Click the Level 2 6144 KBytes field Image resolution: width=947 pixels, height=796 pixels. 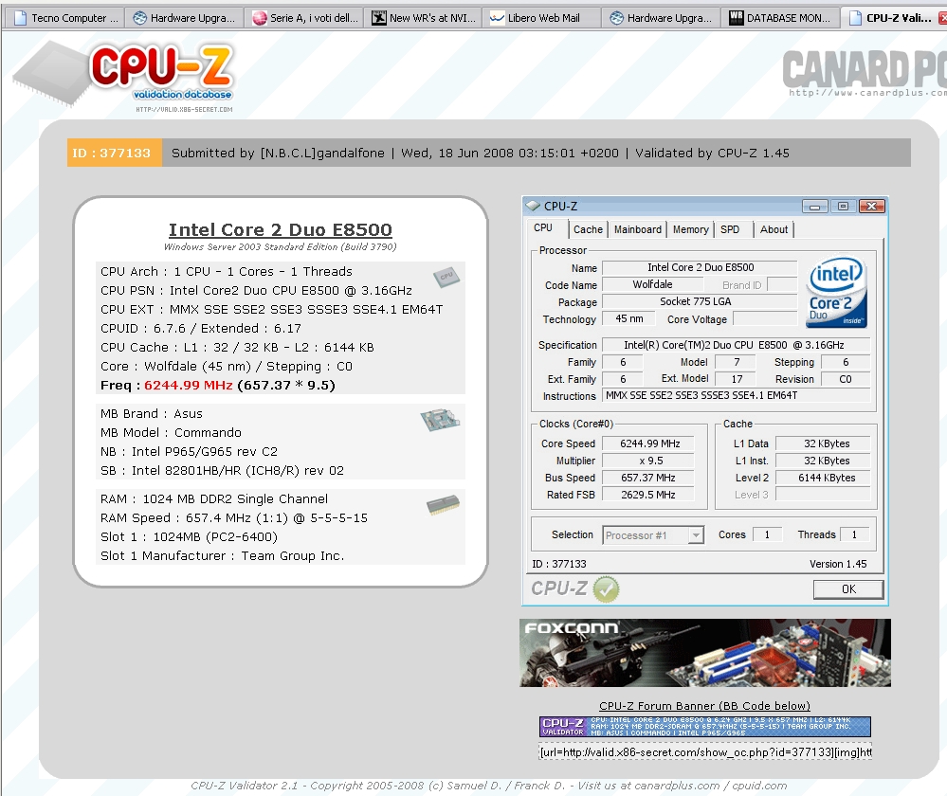pyautogui.click(x=823, y=478)
